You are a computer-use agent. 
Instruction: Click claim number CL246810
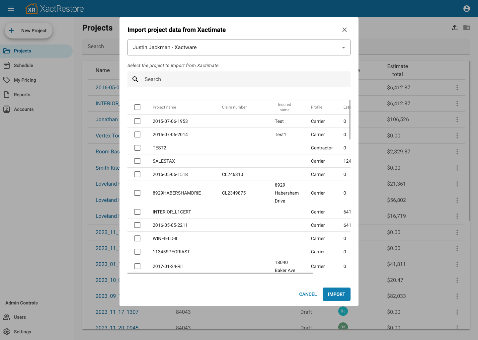[232, 174]
